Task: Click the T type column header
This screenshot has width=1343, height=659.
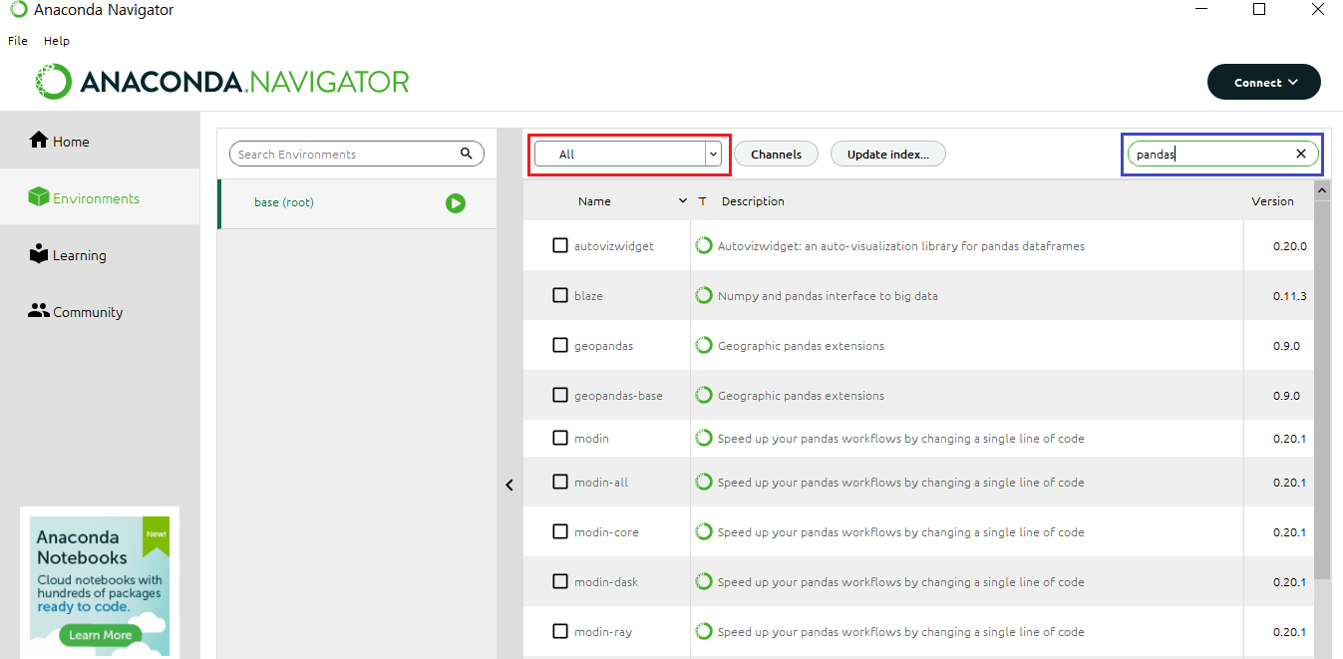Action: point(702,201)
